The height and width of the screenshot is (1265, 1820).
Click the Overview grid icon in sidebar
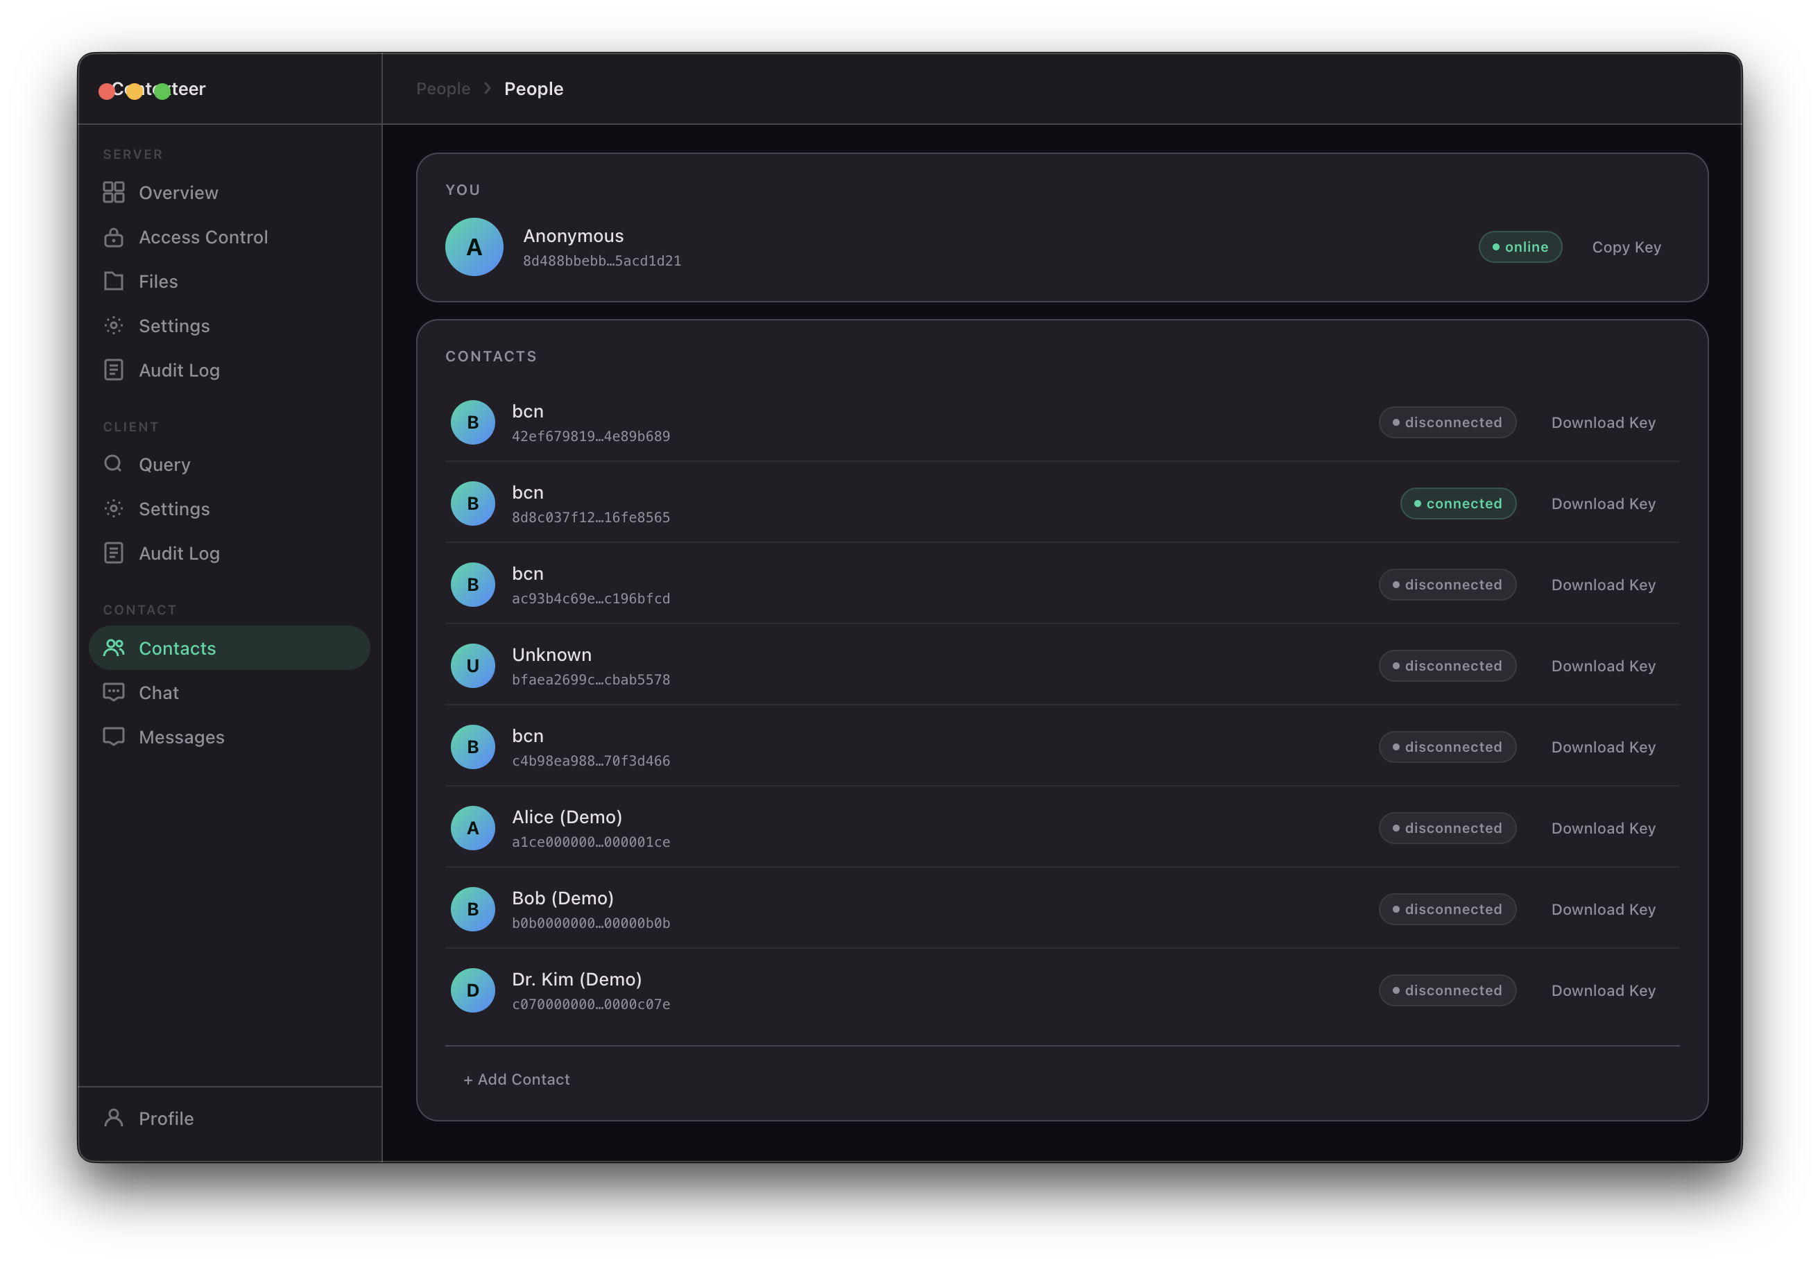(113, 193)
